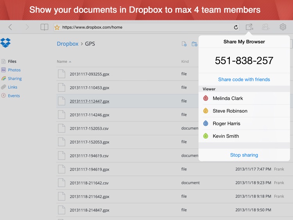Click the Events clock icon
This screenshot has height=220, width=293.
pos(4,95)
